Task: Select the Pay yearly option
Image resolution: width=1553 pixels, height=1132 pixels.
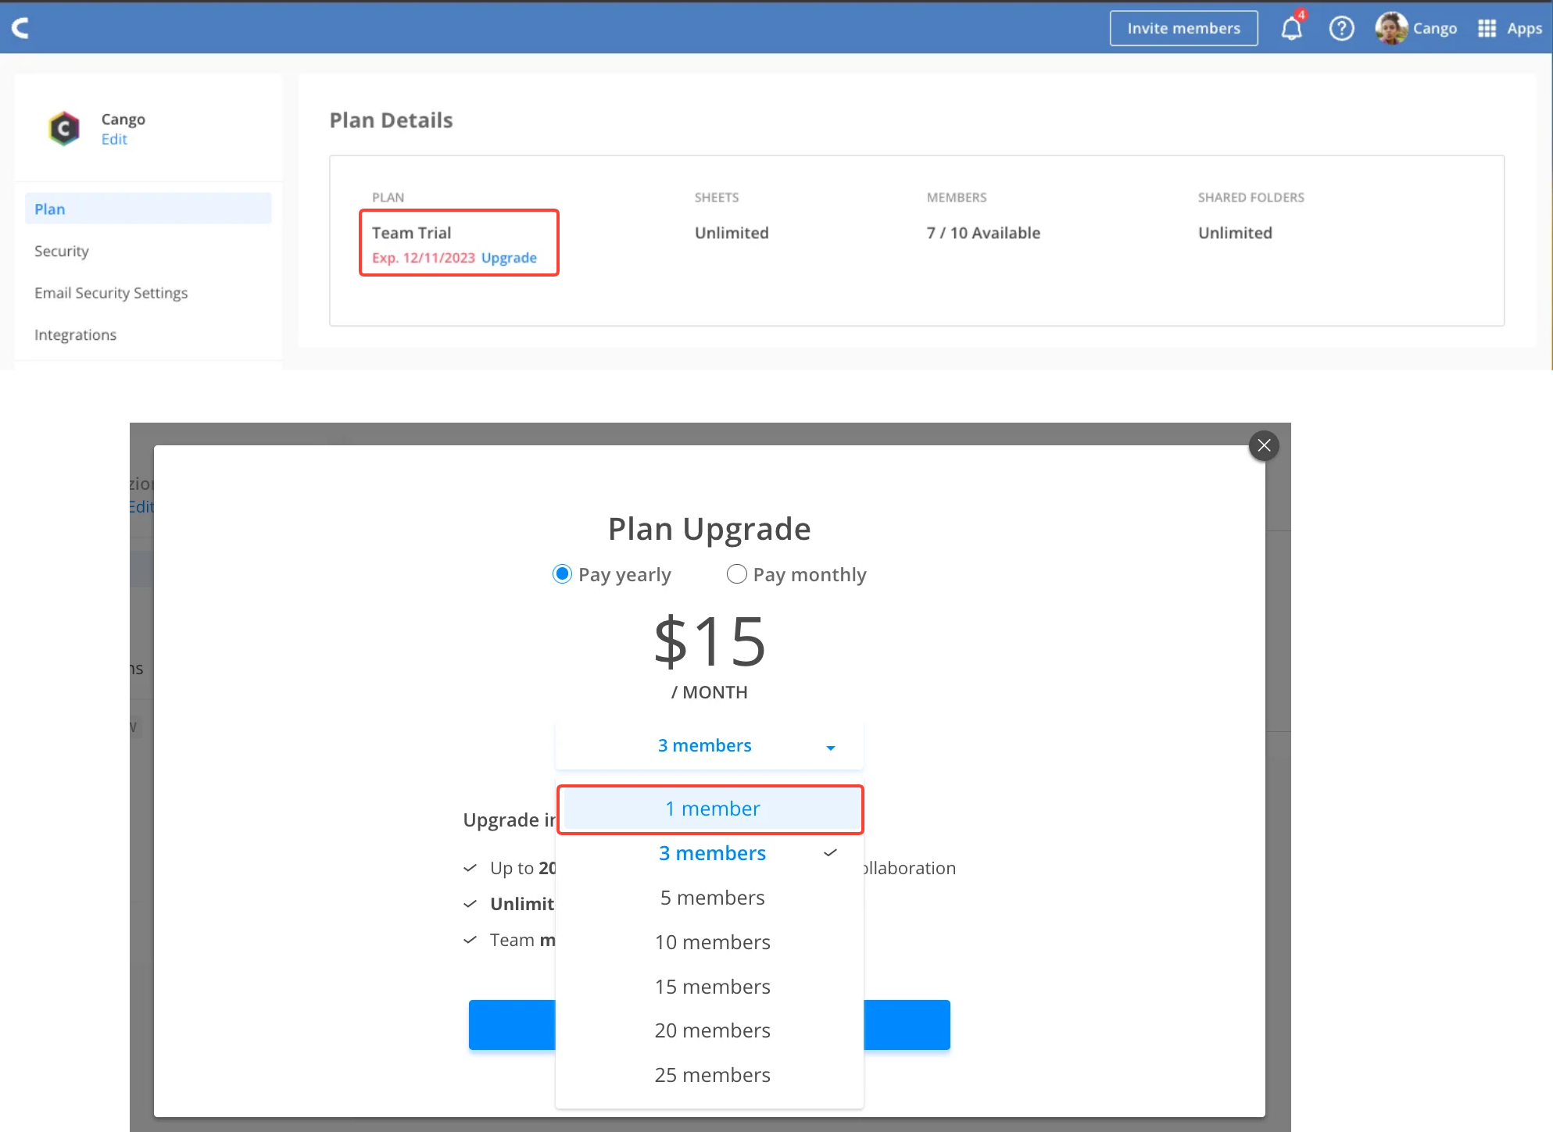Action: [562, 574]
